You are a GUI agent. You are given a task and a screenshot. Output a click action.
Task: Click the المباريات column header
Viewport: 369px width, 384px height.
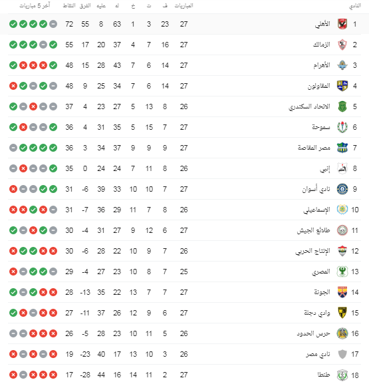click(x=184, y=5)
